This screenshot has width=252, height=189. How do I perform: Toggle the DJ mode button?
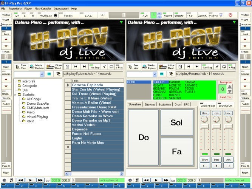click(x=17, y=15)
